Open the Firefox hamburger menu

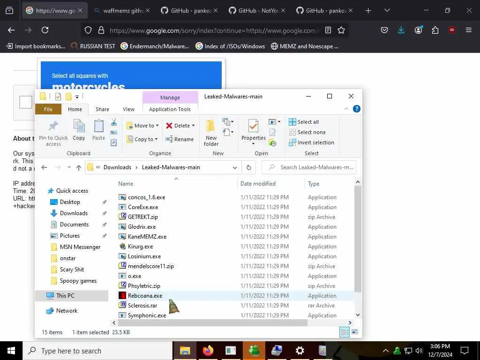pos(469,30)
